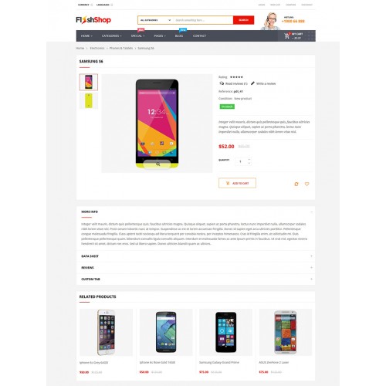The width and height of the screenshot is (386, 386).
Task: Collapse the More Info section
Action: [311, 212]
